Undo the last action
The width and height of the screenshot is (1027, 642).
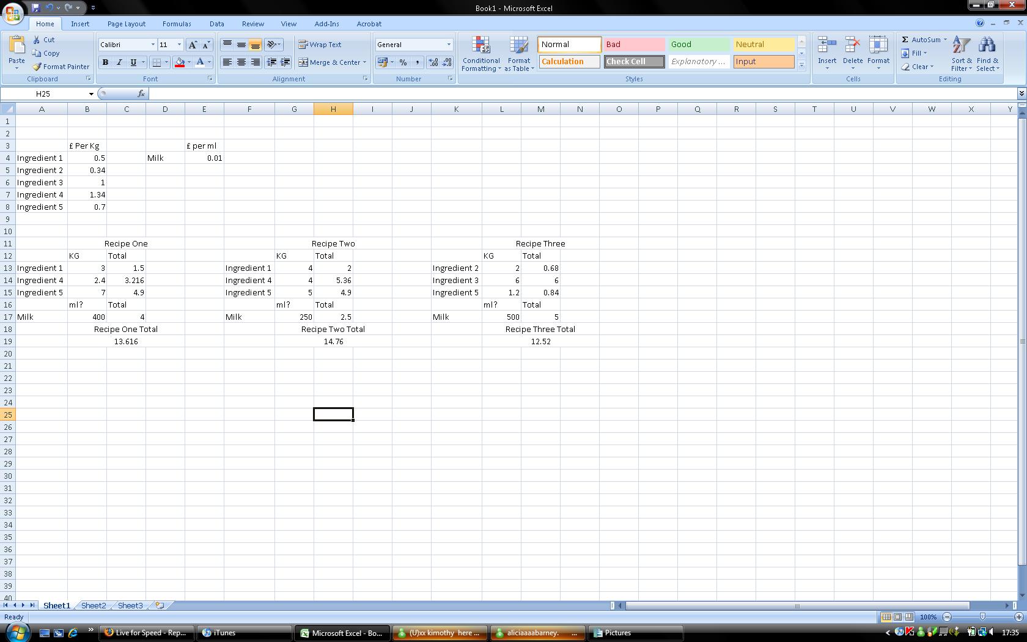click(50, 7)
